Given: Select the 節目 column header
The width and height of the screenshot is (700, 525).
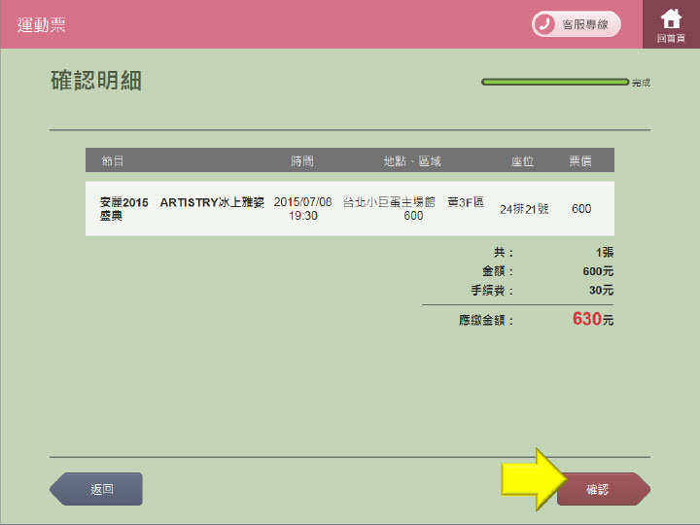Looking at the screenshot, I should pyautogui.click(x=113, y=160).
